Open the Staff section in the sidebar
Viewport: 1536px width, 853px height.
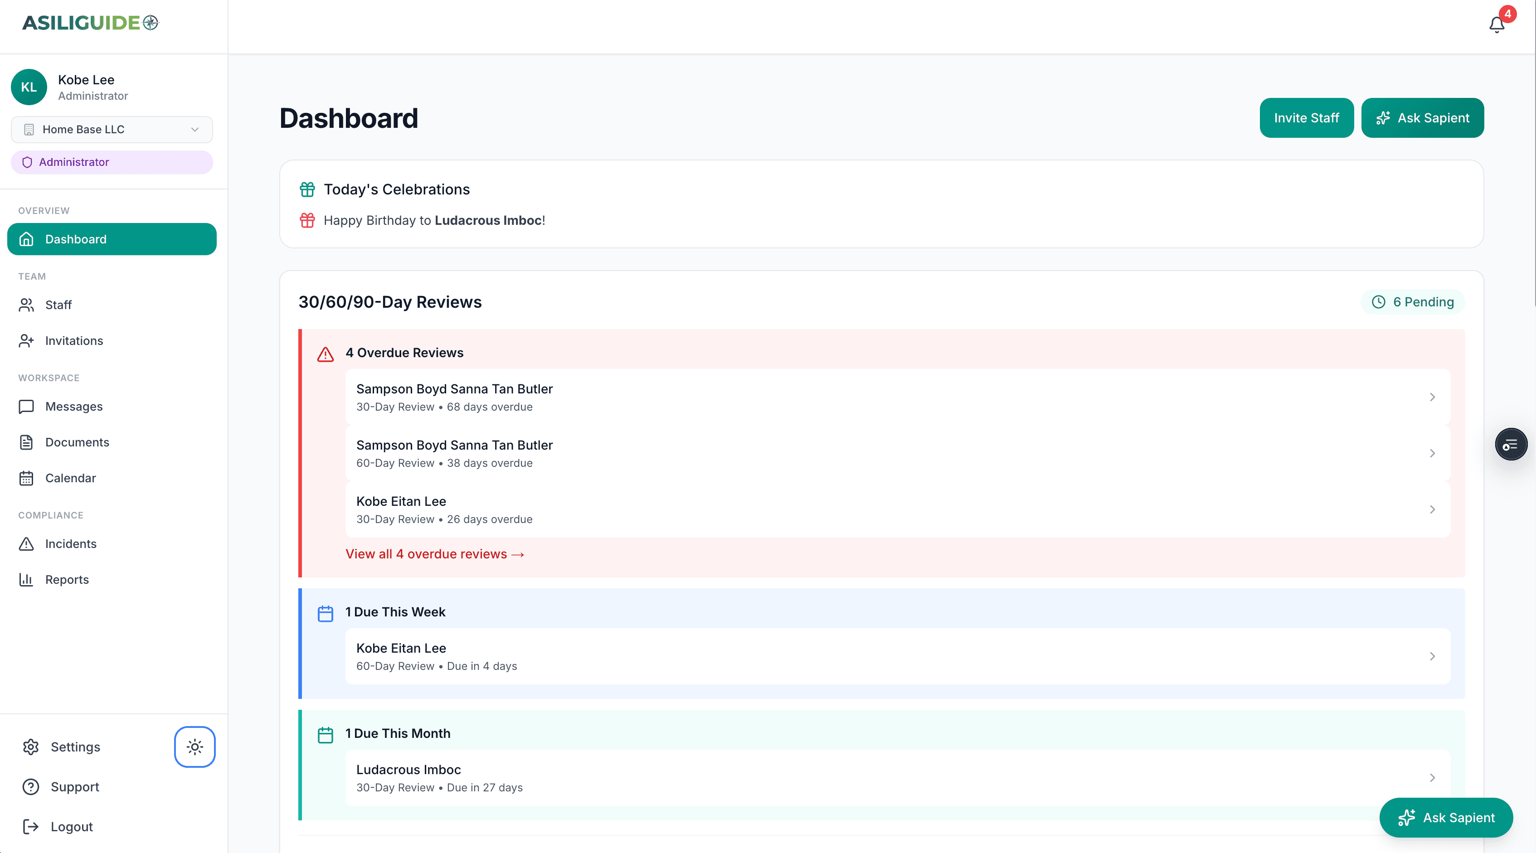58,305
